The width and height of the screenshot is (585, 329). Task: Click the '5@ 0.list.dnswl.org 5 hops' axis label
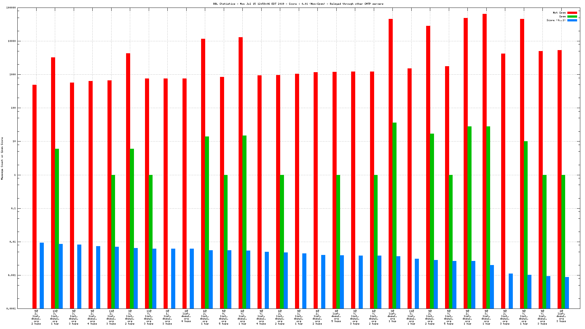point(224,317)
